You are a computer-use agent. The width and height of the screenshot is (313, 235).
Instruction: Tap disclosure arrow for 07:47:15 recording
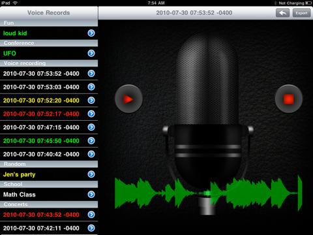coord(91,127)
